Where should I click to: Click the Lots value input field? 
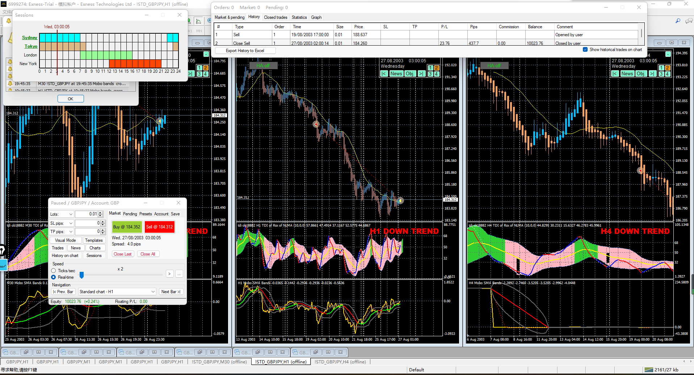(x=87, y=214)
